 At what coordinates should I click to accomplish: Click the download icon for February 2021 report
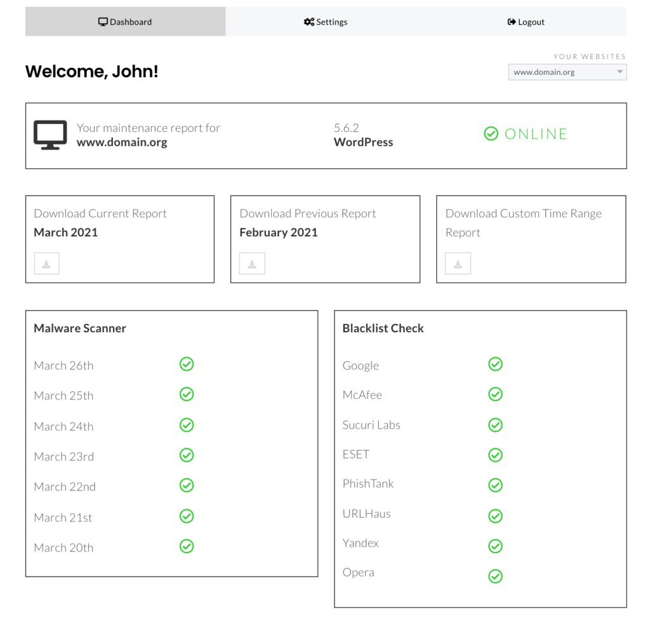252,264
